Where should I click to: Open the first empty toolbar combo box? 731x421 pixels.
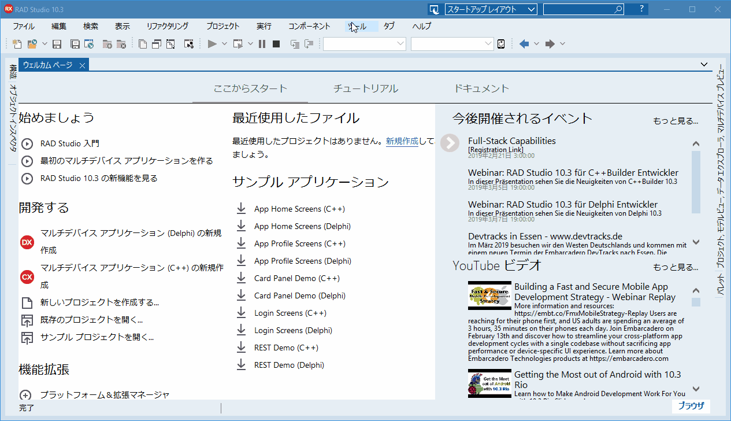click(365, 44)
